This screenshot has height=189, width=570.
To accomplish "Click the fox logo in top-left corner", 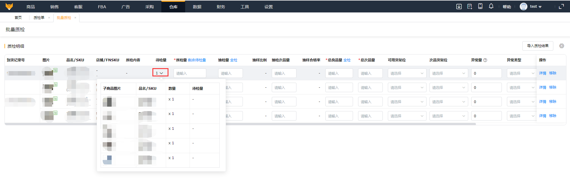I will [9, 7].
